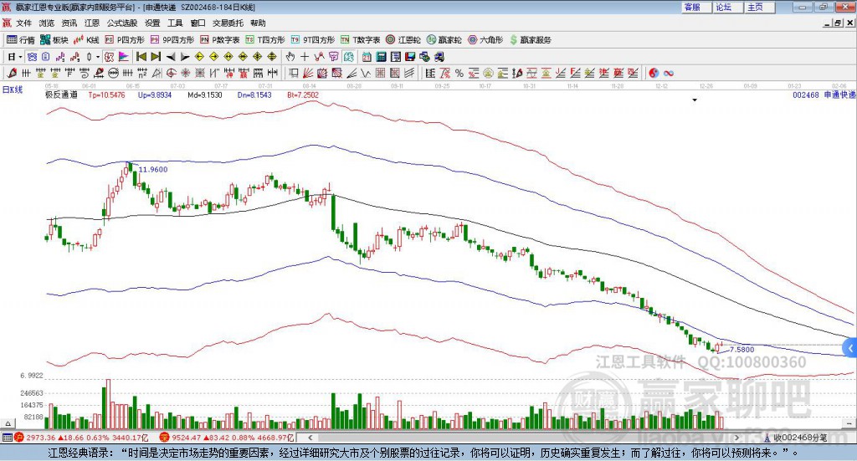Click the 7.5800 low price label
This screenshot has width=857, height=461.
(x=742, y=350)
